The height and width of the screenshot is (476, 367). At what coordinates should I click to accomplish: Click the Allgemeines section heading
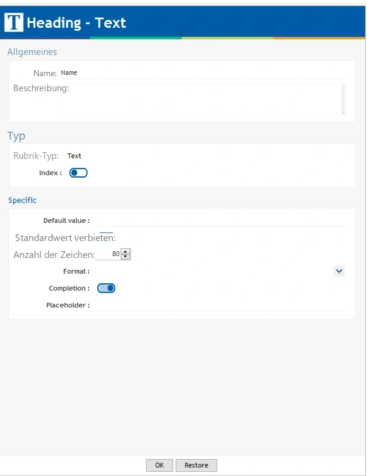(x=32, y=52)
